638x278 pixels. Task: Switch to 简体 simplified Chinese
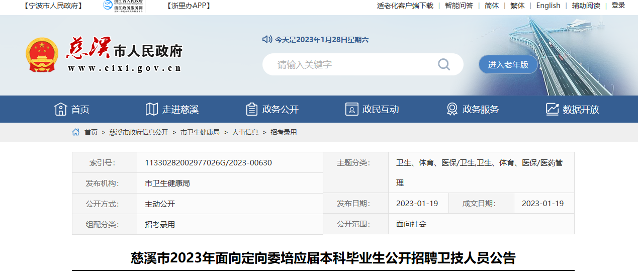pyautogui.click(x=492, y=6)
